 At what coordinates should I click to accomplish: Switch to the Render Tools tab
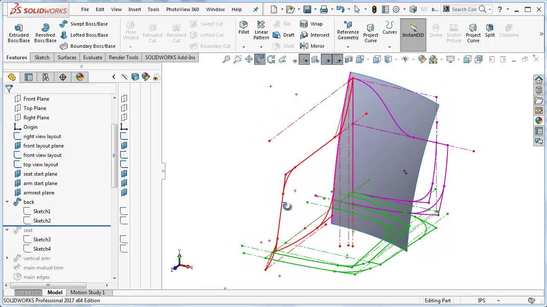124,58
